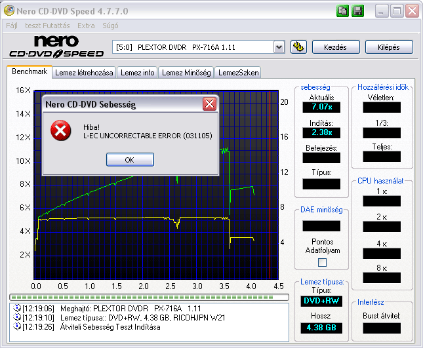Click the Kezdés button
This screenshot has width=423, height=348.
pos(336,47)
